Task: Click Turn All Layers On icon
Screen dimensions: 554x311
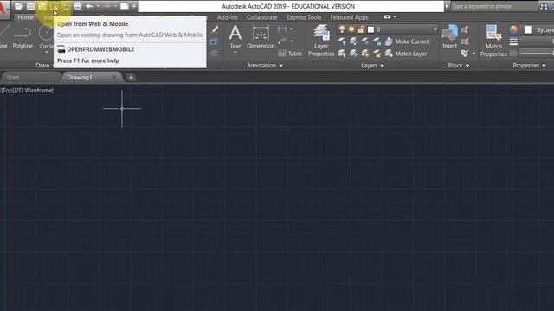Action: click(342, 54)
